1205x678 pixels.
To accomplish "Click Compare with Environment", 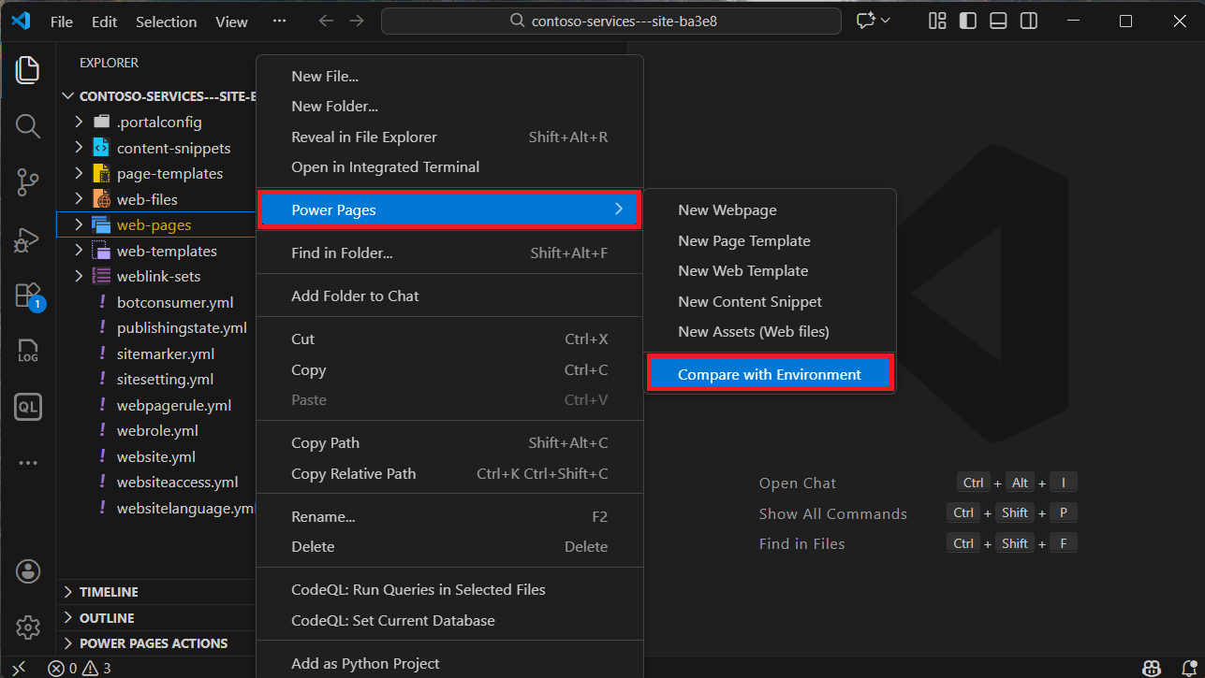I will [770, 373].
